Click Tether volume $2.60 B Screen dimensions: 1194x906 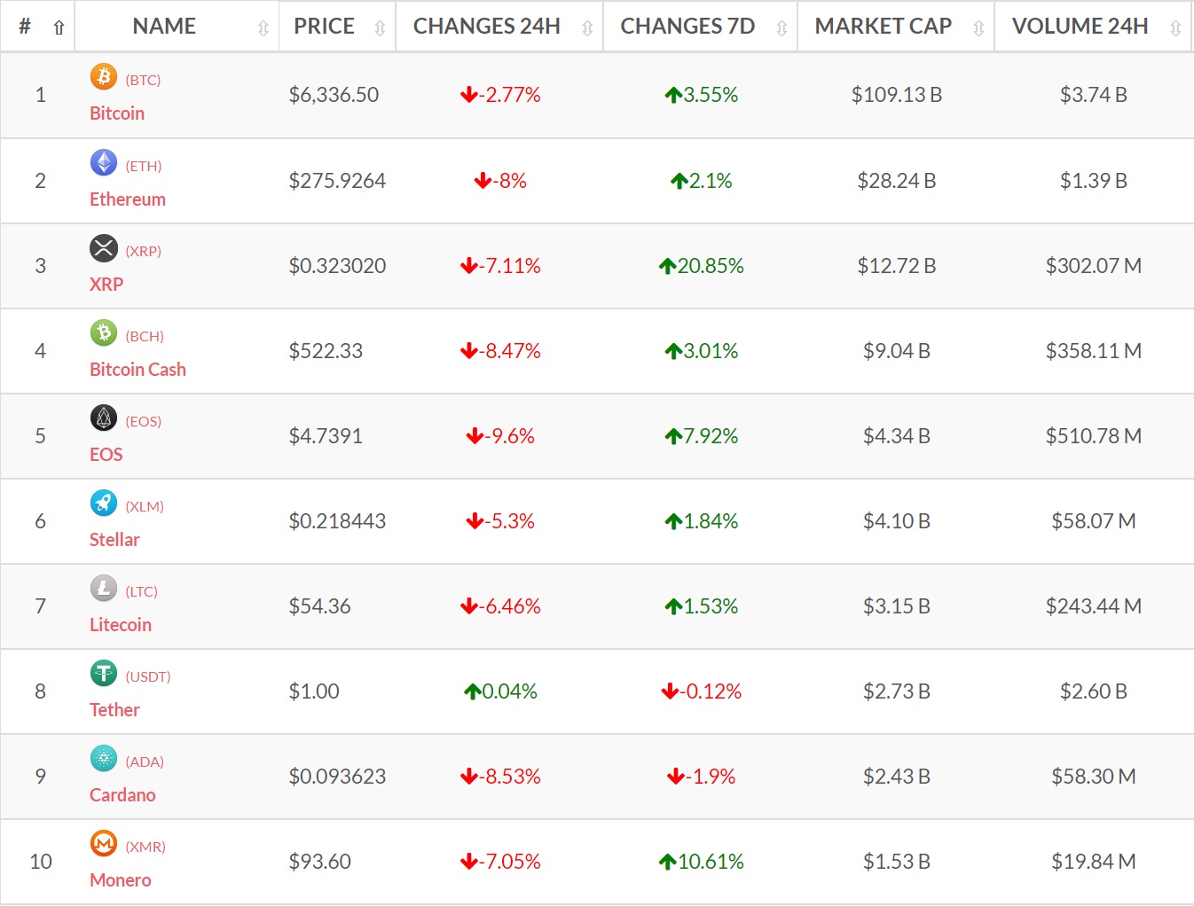[1094, 691]
